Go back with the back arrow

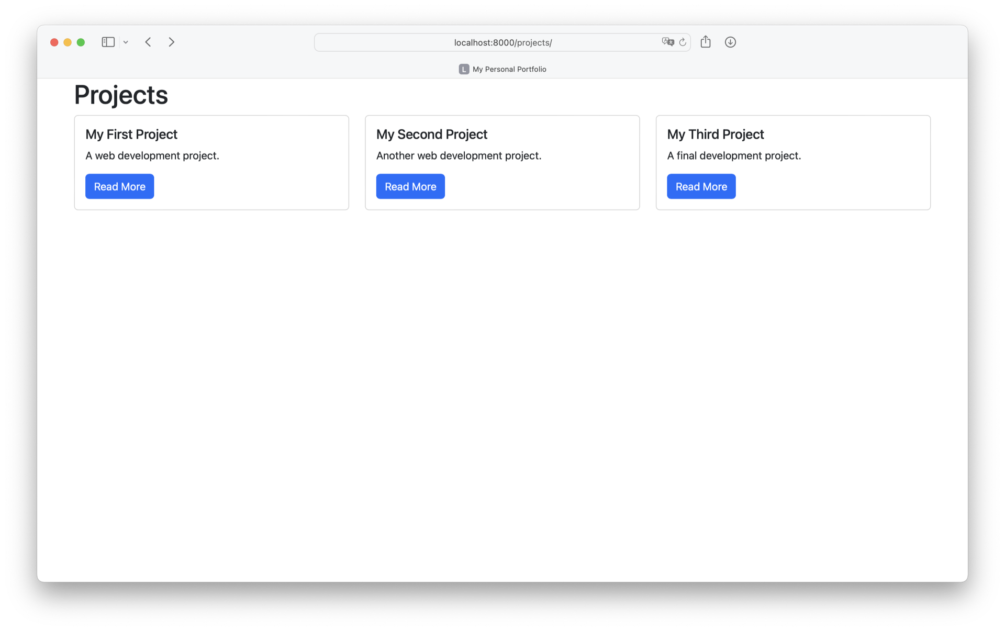pyautogui.click(x=148, y=42)
